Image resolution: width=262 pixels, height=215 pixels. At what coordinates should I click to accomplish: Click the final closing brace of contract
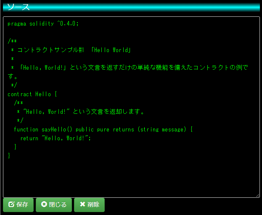tap(9, 156)
